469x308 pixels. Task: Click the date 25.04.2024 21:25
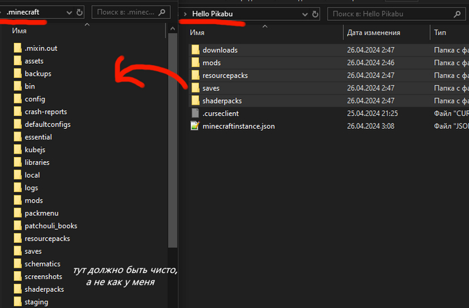tap(373, 113)
